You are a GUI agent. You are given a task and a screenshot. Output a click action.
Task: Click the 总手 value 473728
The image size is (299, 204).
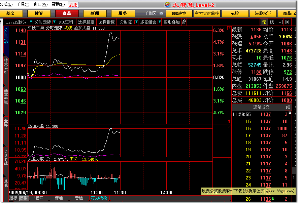click(x=254, y=51)
